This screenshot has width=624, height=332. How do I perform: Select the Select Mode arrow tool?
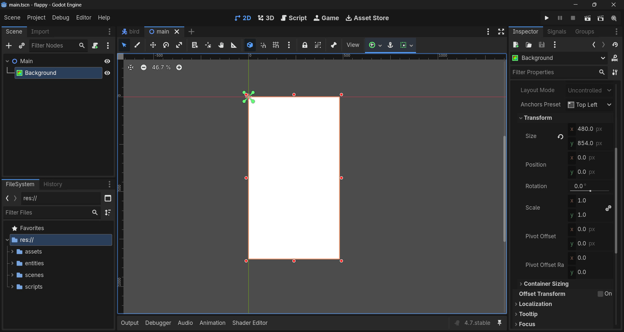[124, 45]
